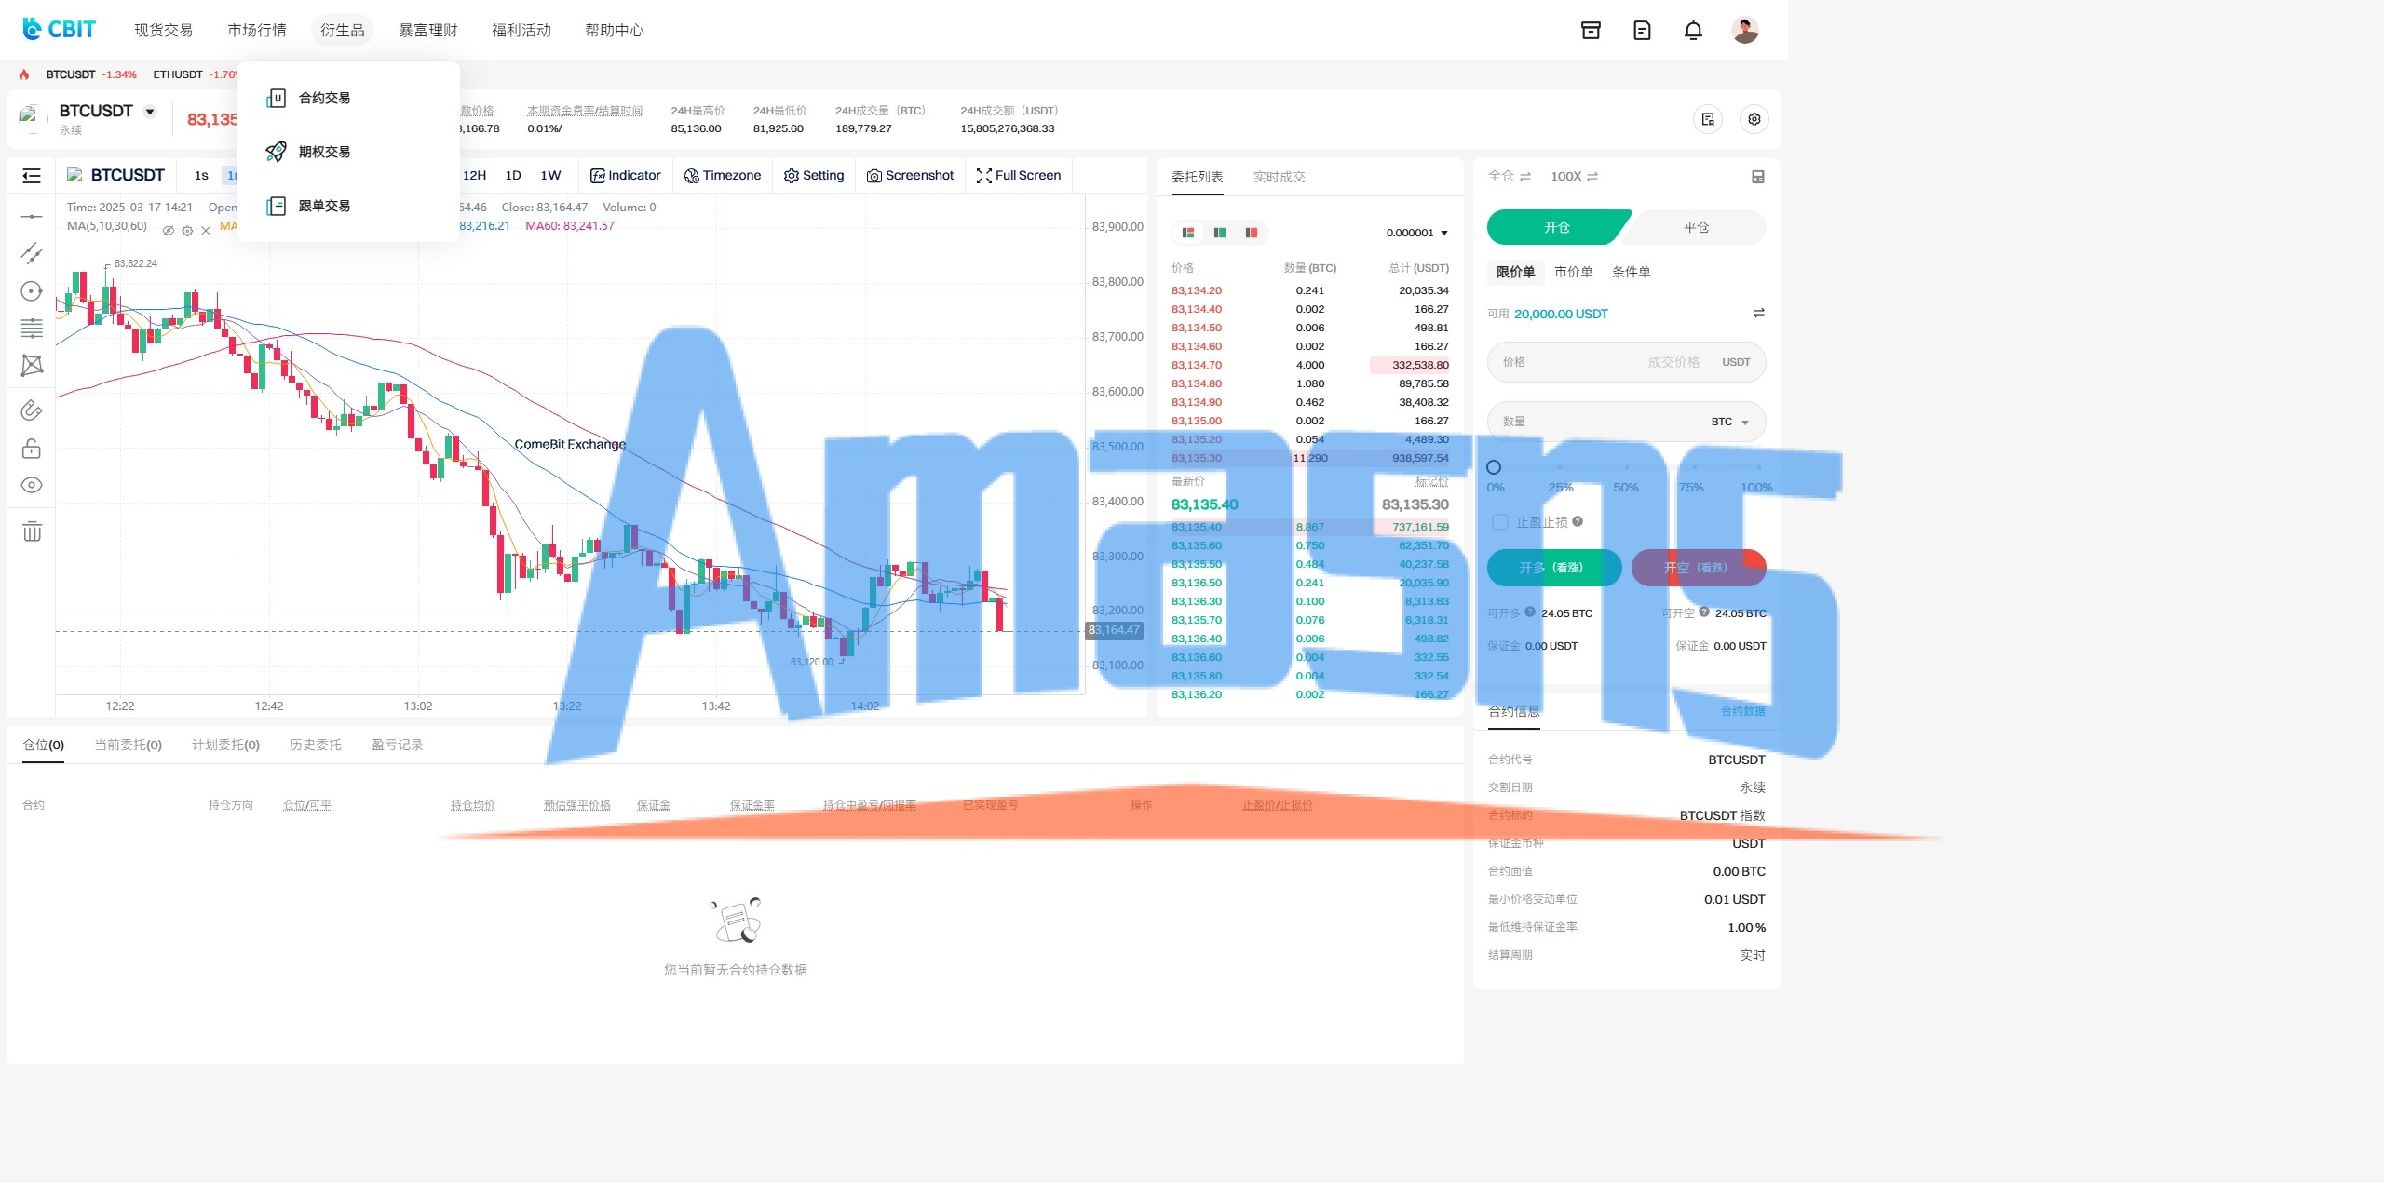Show both bids and asks order book view

point(1188,233)
